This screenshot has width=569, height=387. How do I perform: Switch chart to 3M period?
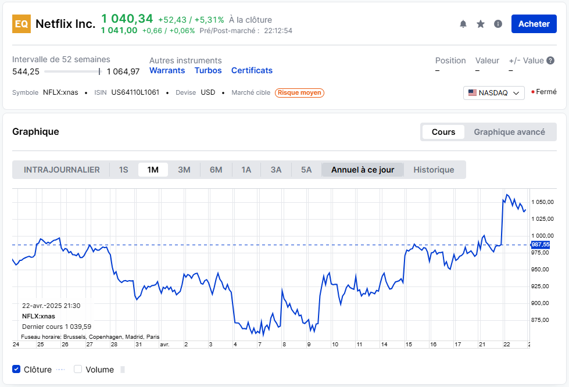(184, 170)
